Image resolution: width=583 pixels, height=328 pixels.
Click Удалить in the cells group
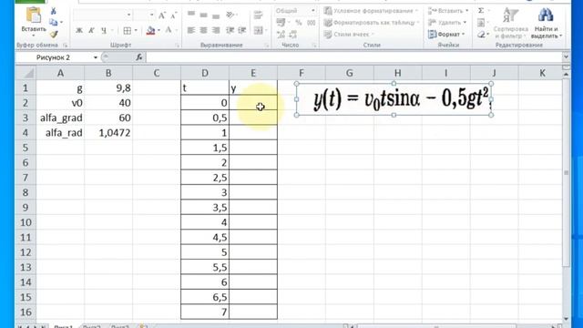(x=446, y=23)
